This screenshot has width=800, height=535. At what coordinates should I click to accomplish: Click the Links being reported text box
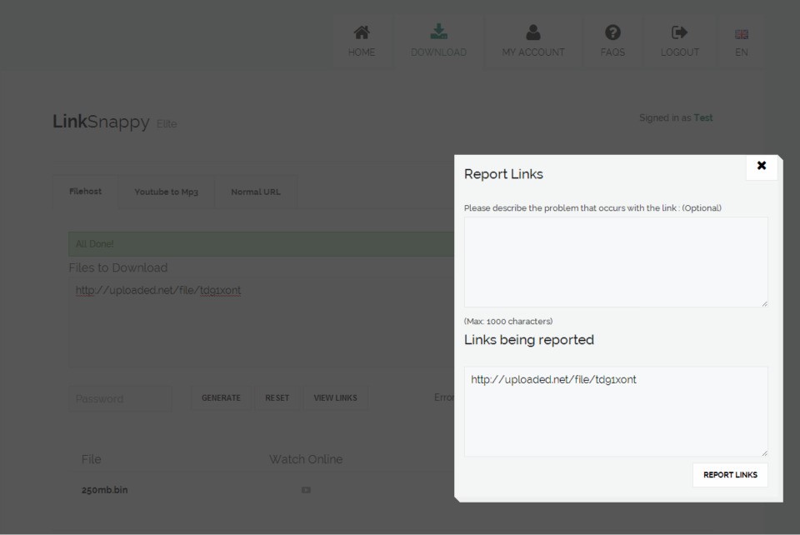pos(615,412)
